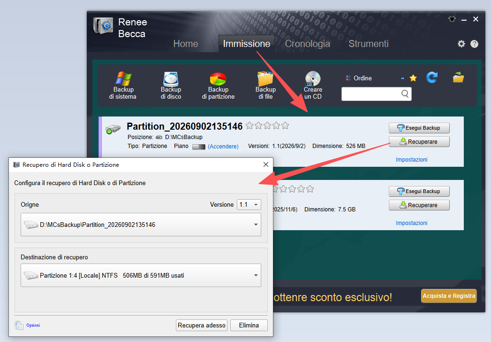
Task: Click Recuperare for Partition_20260902135146
Action: pyautogui.click(x=419, y=142)
